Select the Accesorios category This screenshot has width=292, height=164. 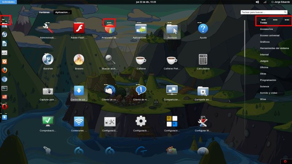tap(266, 29)
